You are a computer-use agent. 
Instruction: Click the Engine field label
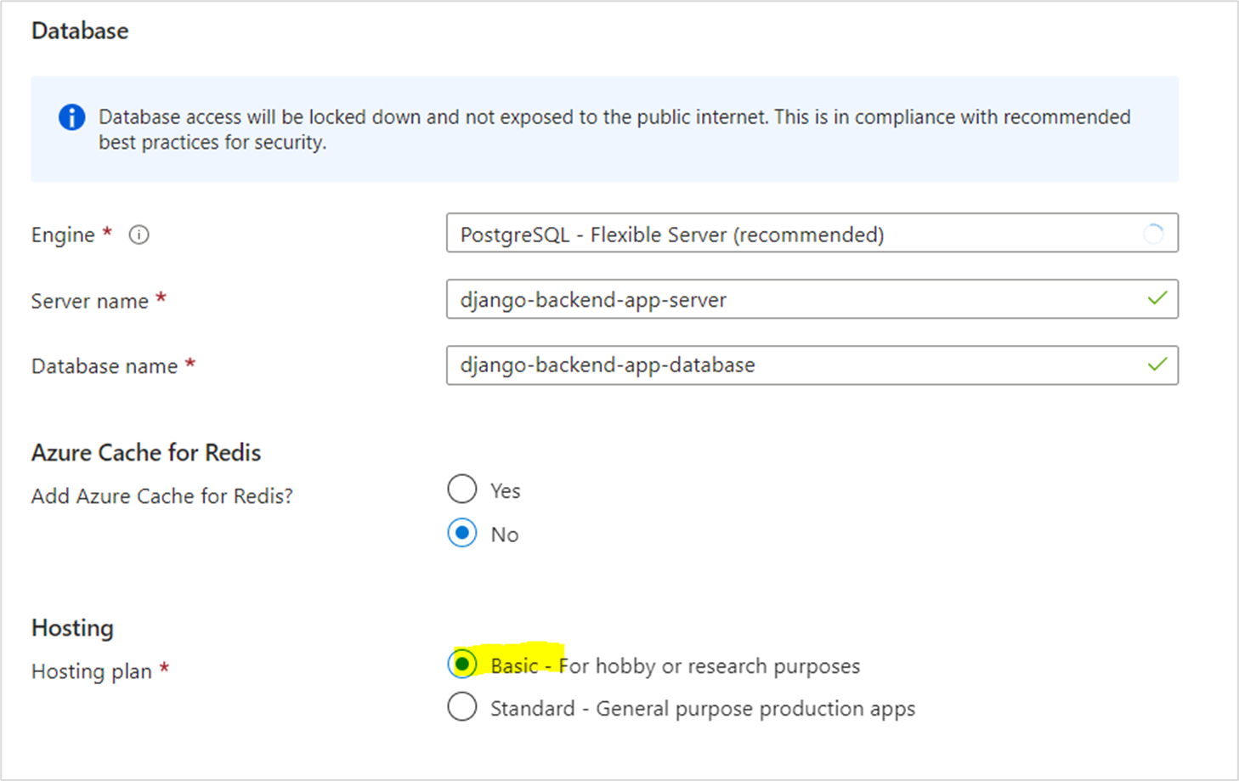point(63,235)
